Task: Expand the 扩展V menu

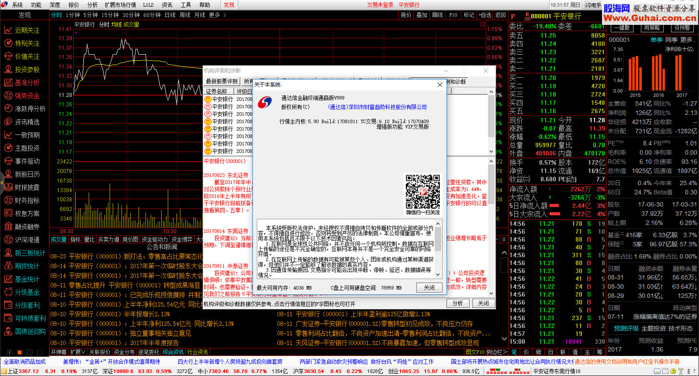Action: (x=78, y=352)
